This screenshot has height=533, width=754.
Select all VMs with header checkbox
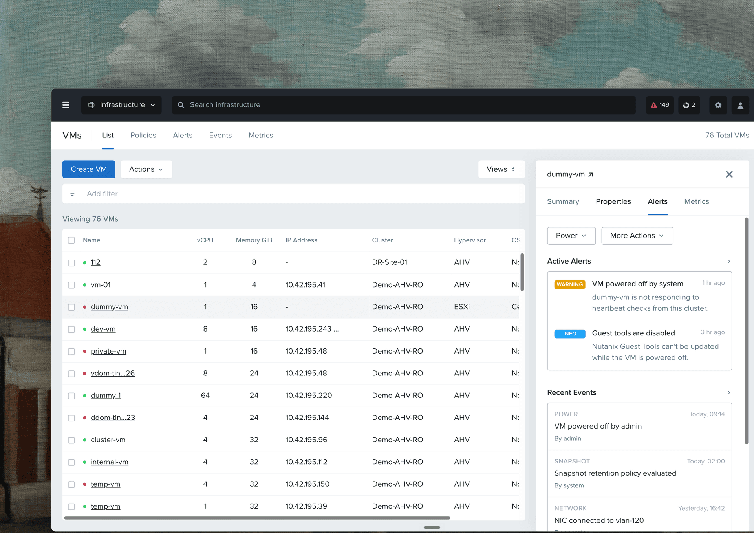coord(71,240)
